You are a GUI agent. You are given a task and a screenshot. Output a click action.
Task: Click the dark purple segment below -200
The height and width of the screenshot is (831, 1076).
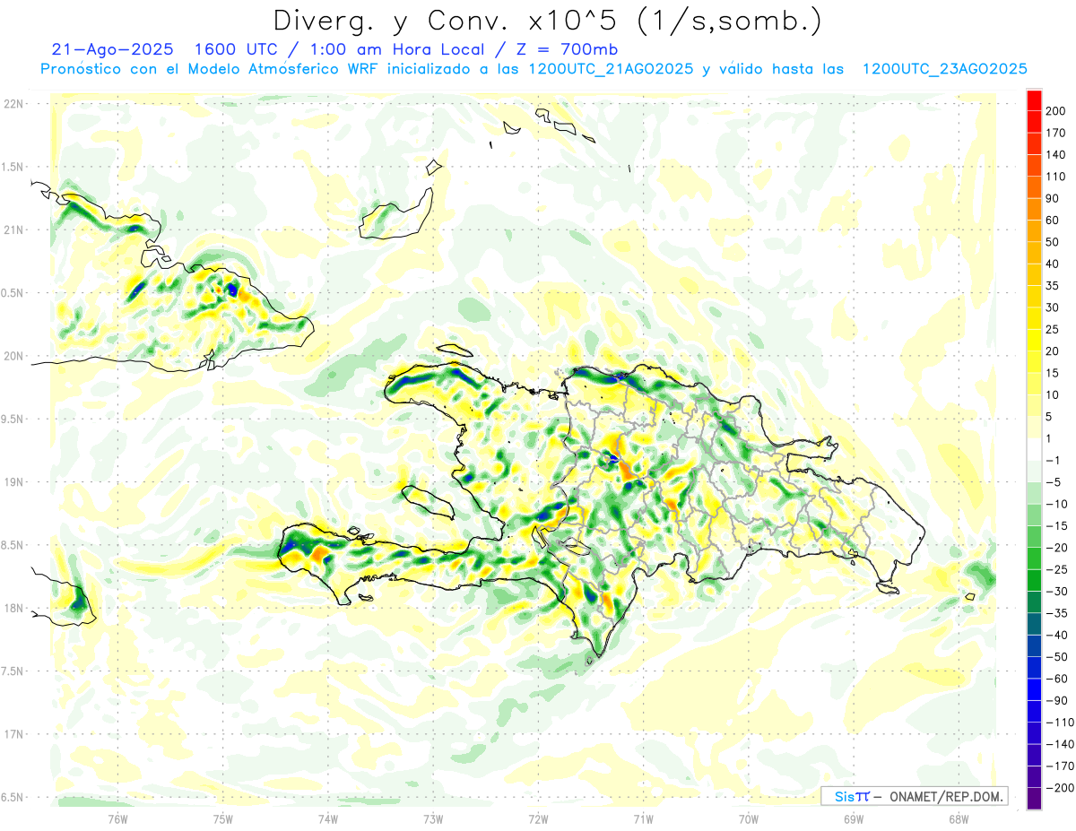tap(1034, 799)
